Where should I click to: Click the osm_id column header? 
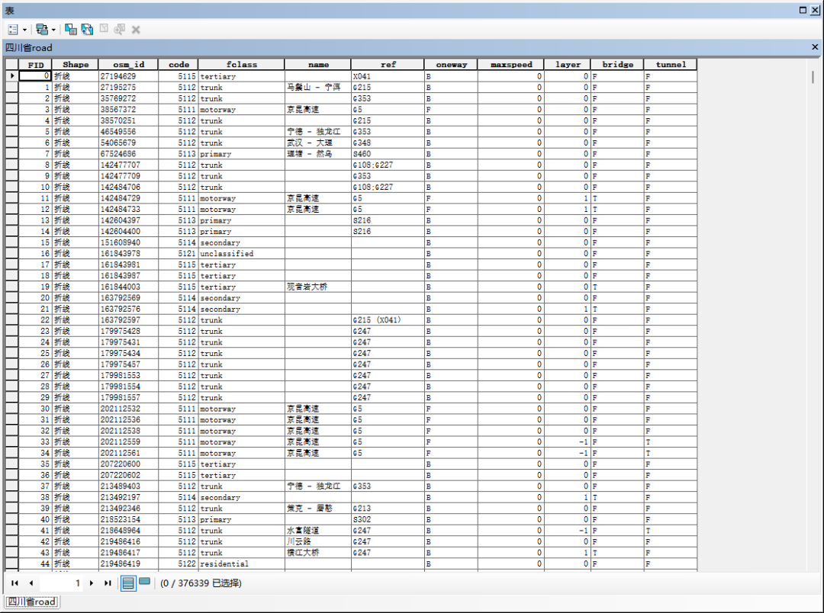pyautogui.click(x=128, y=65)
